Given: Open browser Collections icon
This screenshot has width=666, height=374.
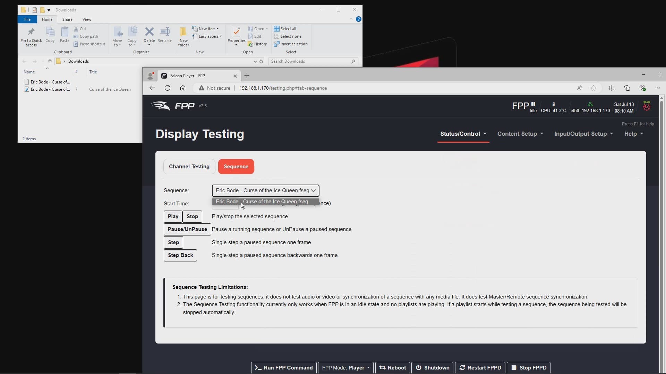Looking at the screenshot, I should pyautogui.click(x=627, y=88).
